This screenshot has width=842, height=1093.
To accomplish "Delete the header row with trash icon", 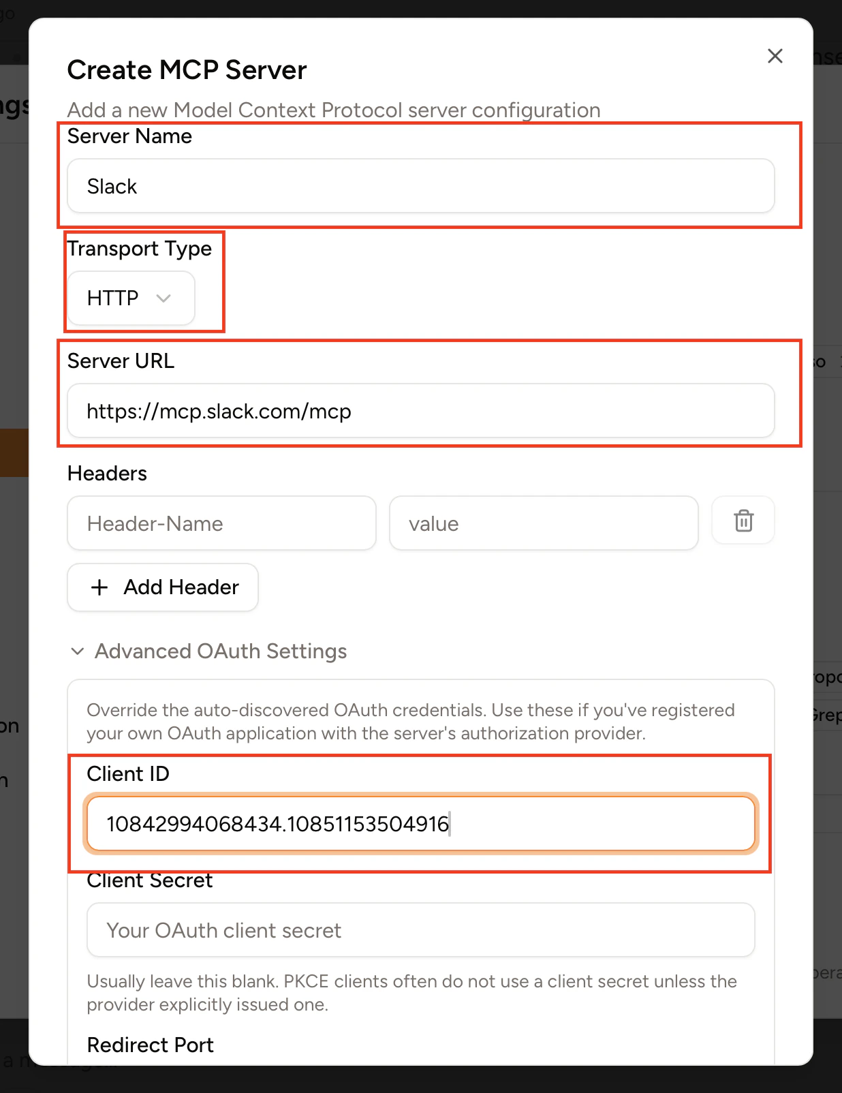I will [743, 521].
